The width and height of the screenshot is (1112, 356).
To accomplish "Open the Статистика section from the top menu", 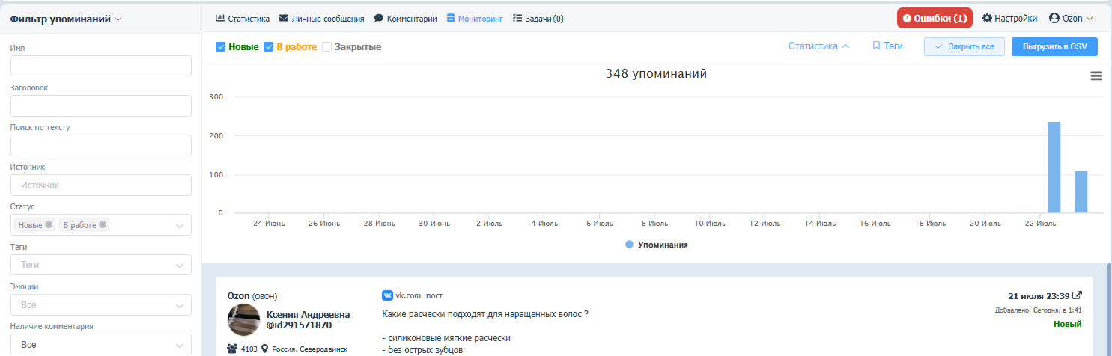I will pyautogui.click(x=242, y=19).
